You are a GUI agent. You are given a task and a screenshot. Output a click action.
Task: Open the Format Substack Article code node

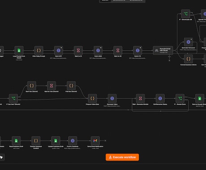(x=189, y=59)
